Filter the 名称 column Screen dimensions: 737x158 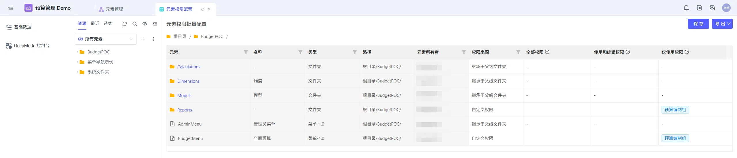point(300,52)
